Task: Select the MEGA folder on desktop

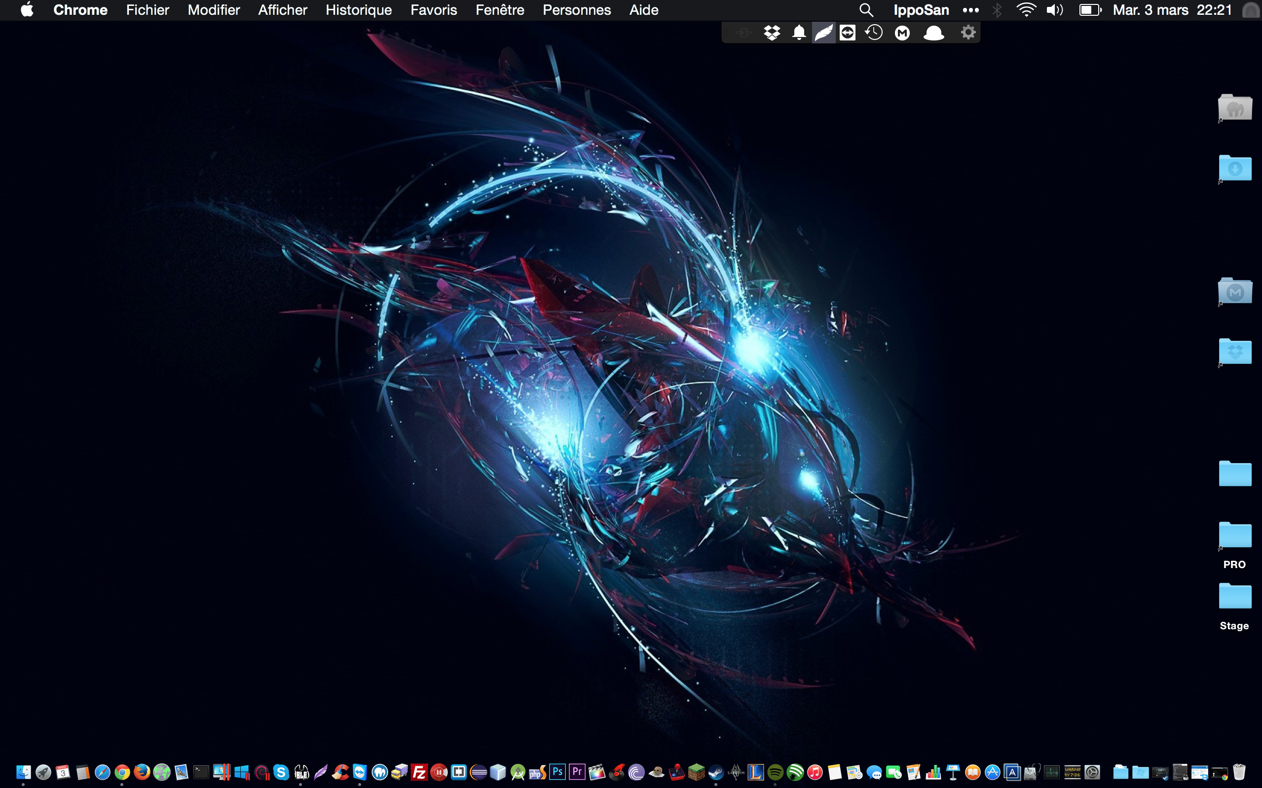Action: pyautogui.click(x=1234, y=291)
